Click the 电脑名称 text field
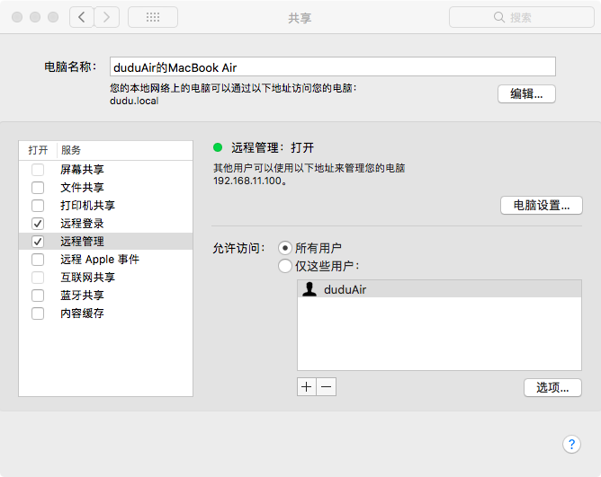Screen dimensions: 601x477 [x=332, y=67]
